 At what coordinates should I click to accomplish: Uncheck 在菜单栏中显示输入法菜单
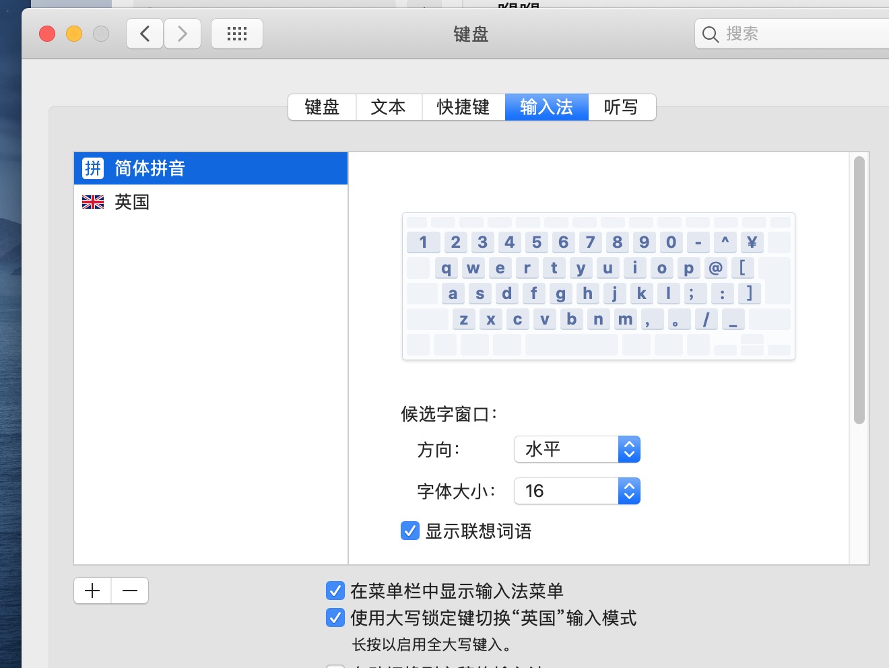pyautogui.click(x=335, y=591)
